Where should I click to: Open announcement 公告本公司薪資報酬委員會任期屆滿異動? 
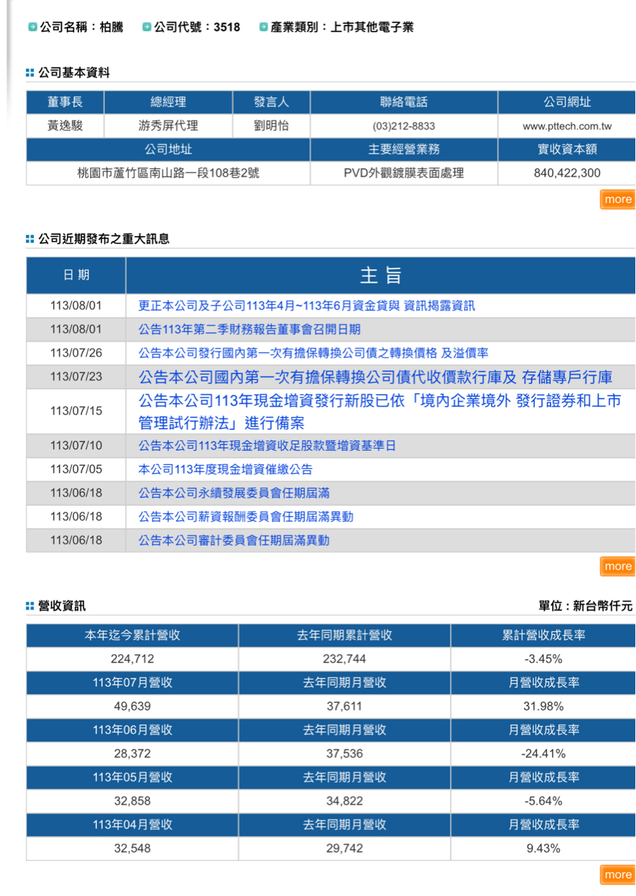tap(246, 517)
